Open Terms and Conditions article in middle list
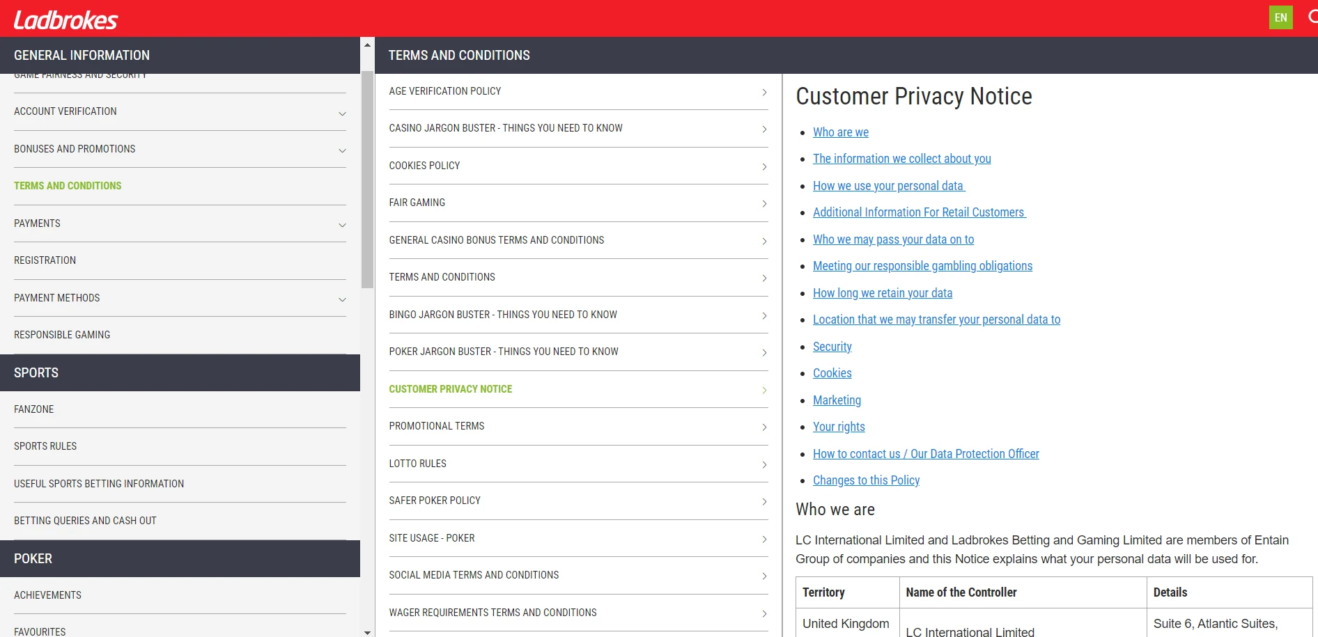 [578, 277]
